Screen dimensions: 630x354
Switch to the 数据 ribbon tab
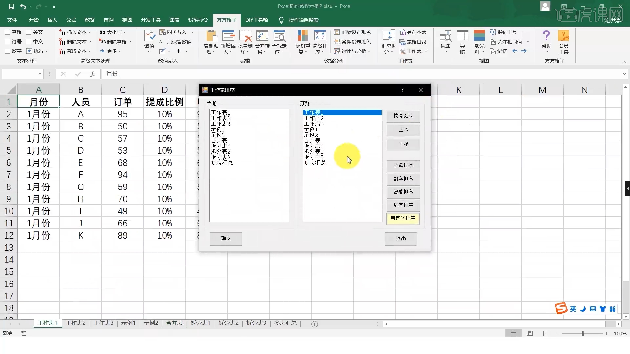(x=90, y=20)
